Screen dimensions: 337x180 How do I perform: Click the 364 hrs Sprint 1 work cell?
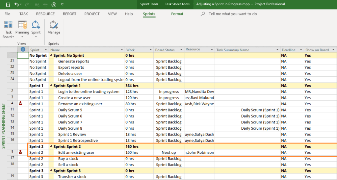139,86
